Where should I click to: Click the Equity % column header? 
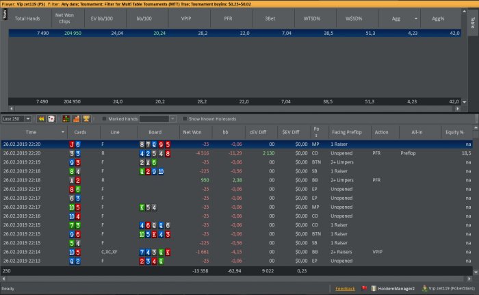pyautogui.click(x=453, y=131)
